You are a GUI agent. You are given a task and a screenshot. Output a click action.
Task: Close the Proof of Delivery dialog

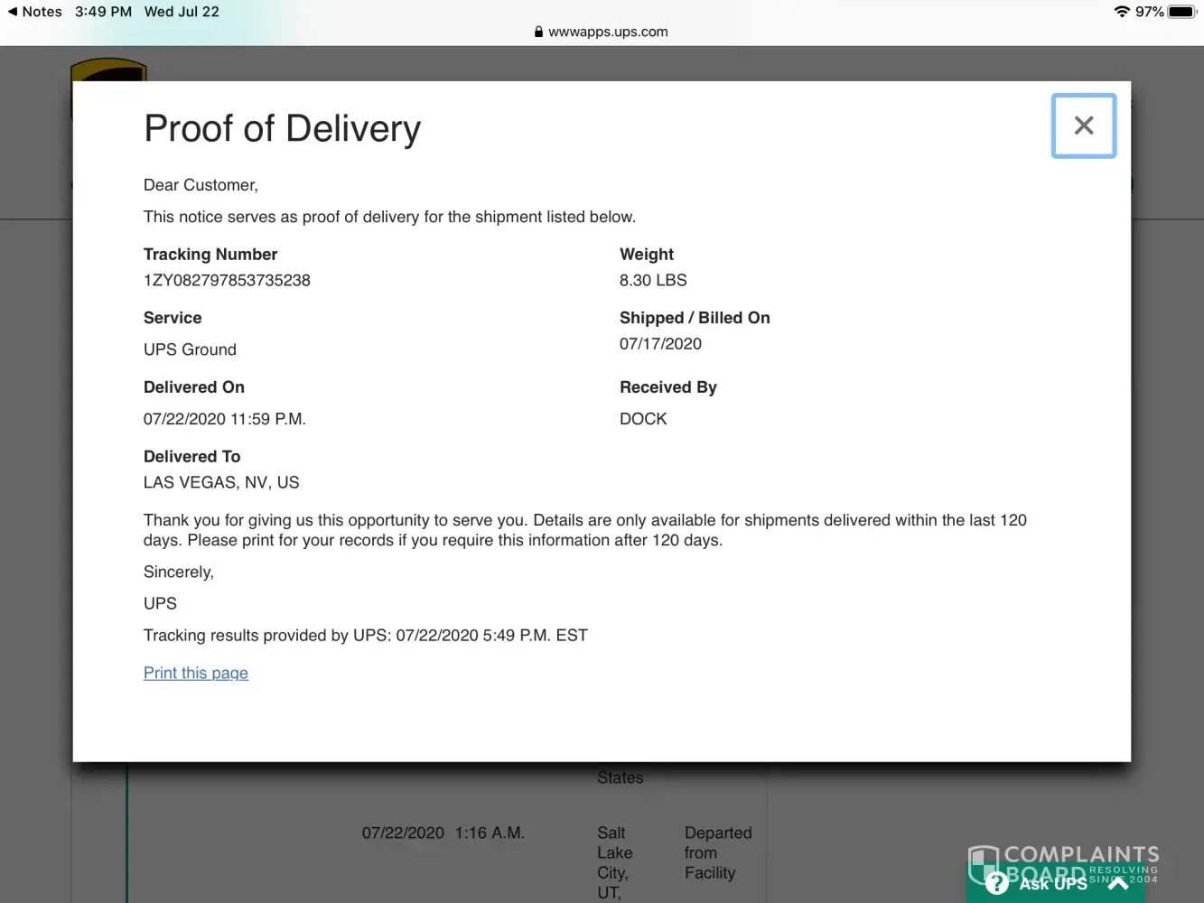[x=1084, y=126]
